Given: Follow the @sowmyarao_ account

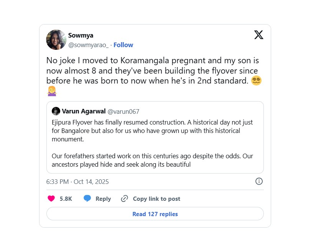Looking at the screenshot, I should coord(123,45).
